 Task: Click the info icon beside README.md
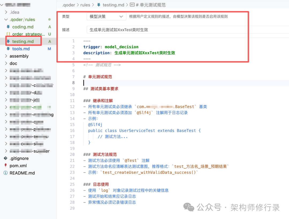[6, 173]
